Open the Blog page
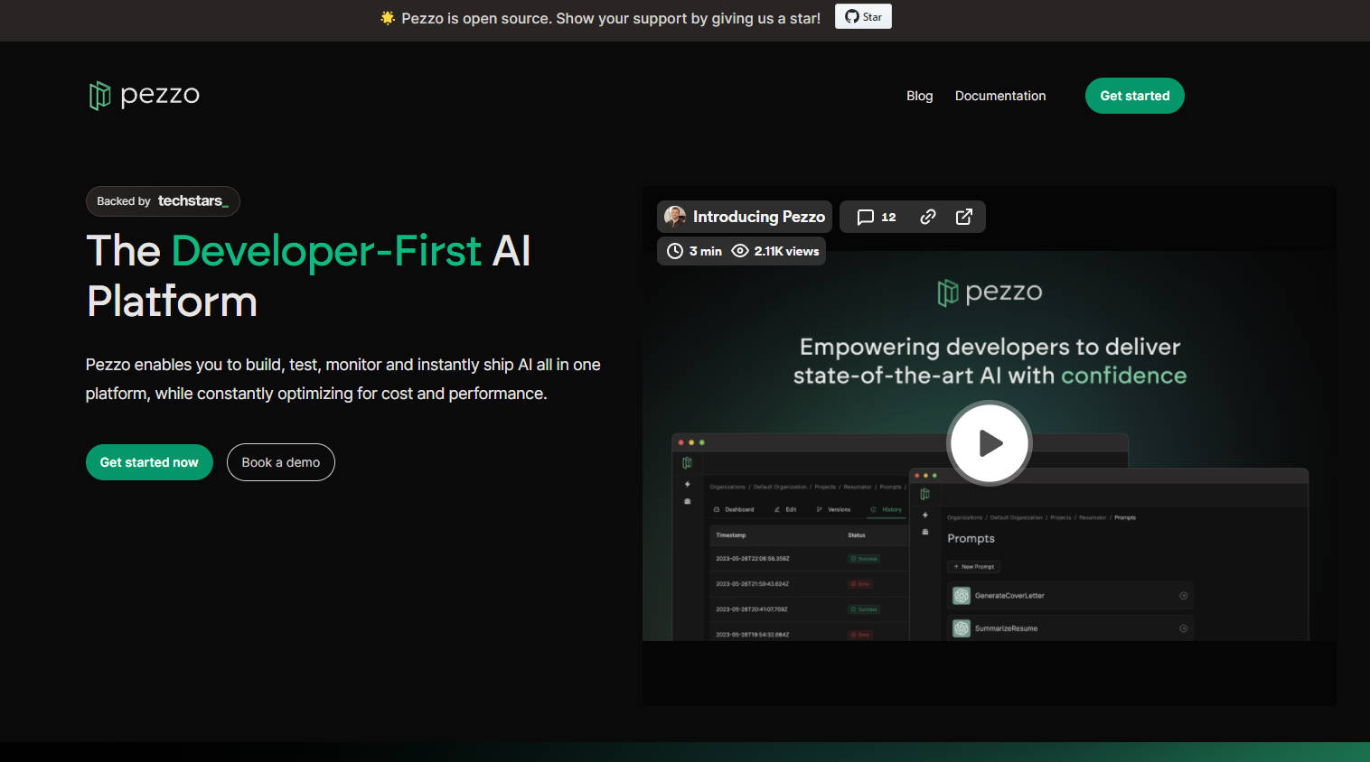 point(919,96)
